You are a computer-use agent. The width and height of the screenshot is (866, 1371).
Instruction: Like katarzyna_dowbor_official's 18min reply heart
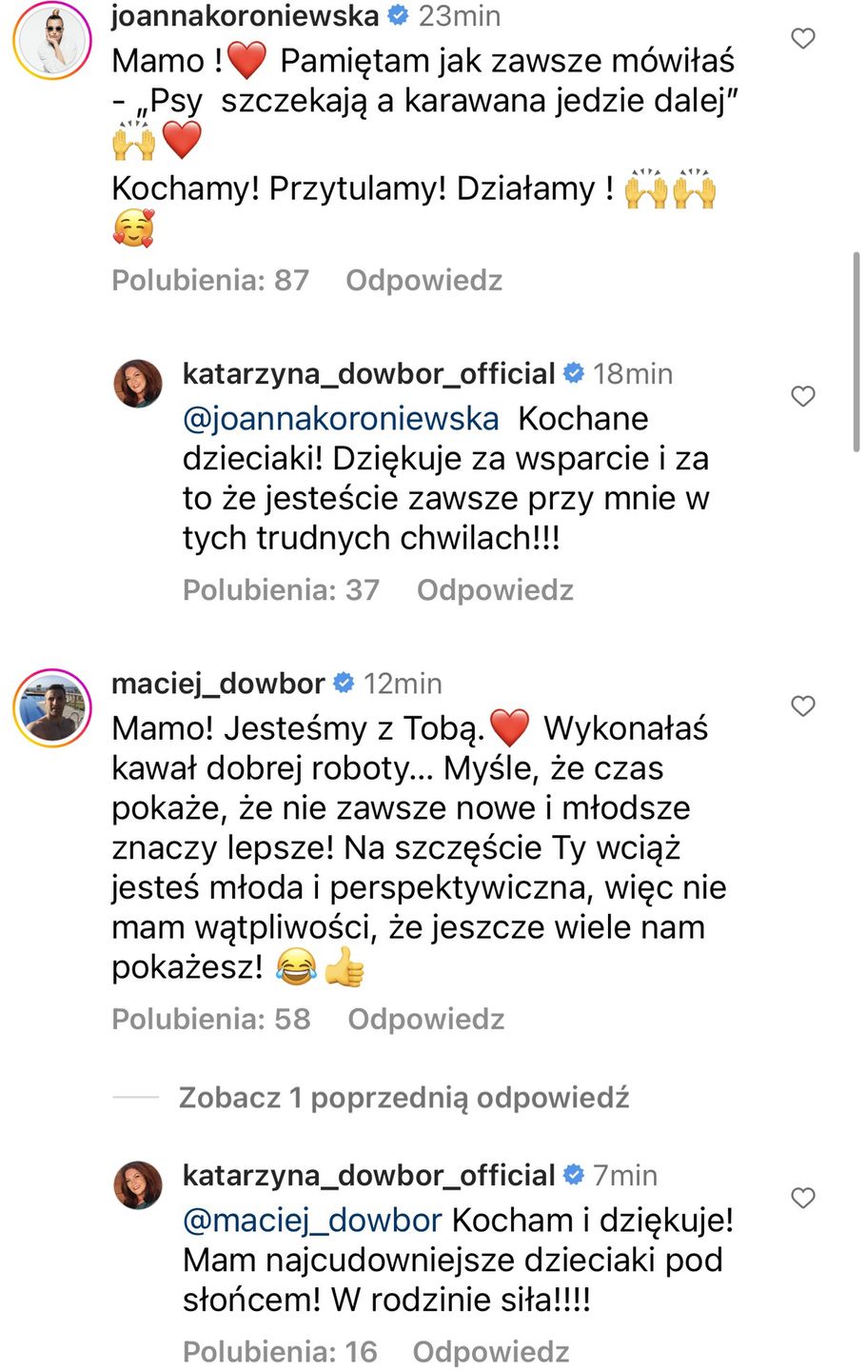(803, 396)
